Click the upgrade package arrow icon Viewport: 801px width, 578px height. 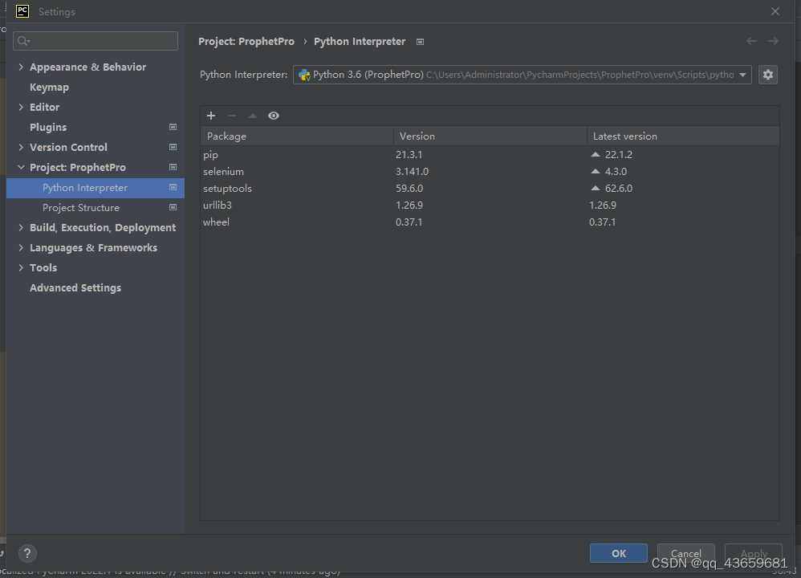tap(252, 116)
